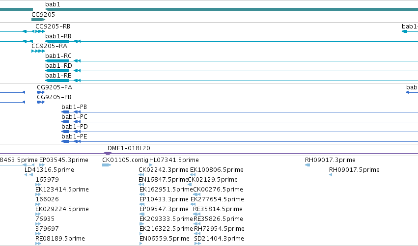Click the EP09547.3prime EST label
Viewport: 418px width, 246px height.
pos(164,209)
